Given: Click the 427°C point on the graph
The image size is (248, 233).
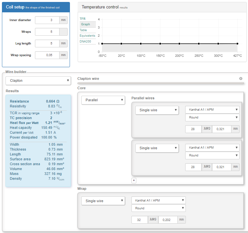Looking at the screenshot, I should point(237,43).
